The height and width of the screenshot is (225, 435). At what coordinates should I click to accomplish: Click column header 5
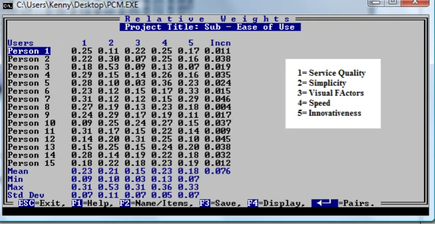191,43
